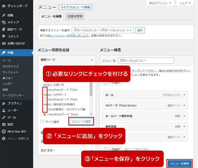Expand the 制作実績 menu item arrow
This screenshot has width=198, height=168.
(x=184, y=126)
